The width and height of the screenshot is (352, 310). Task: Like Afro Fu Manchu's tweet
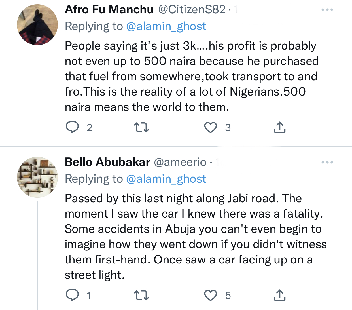coord(211,127)
